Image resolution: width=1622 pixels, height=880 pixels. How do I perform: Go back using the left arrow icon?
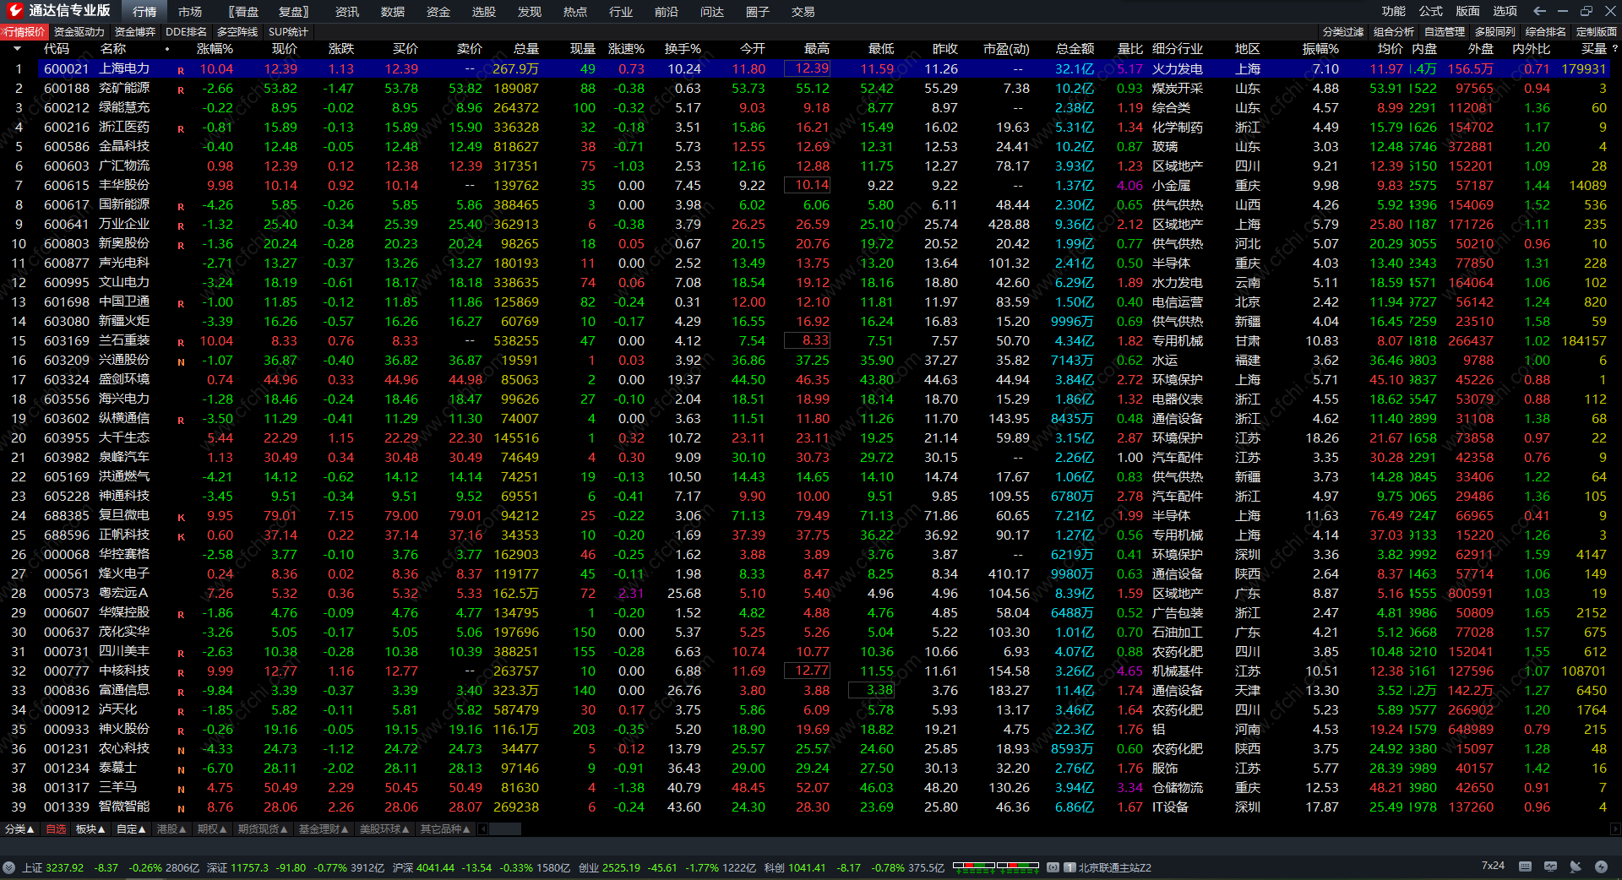click(1539, 11)
